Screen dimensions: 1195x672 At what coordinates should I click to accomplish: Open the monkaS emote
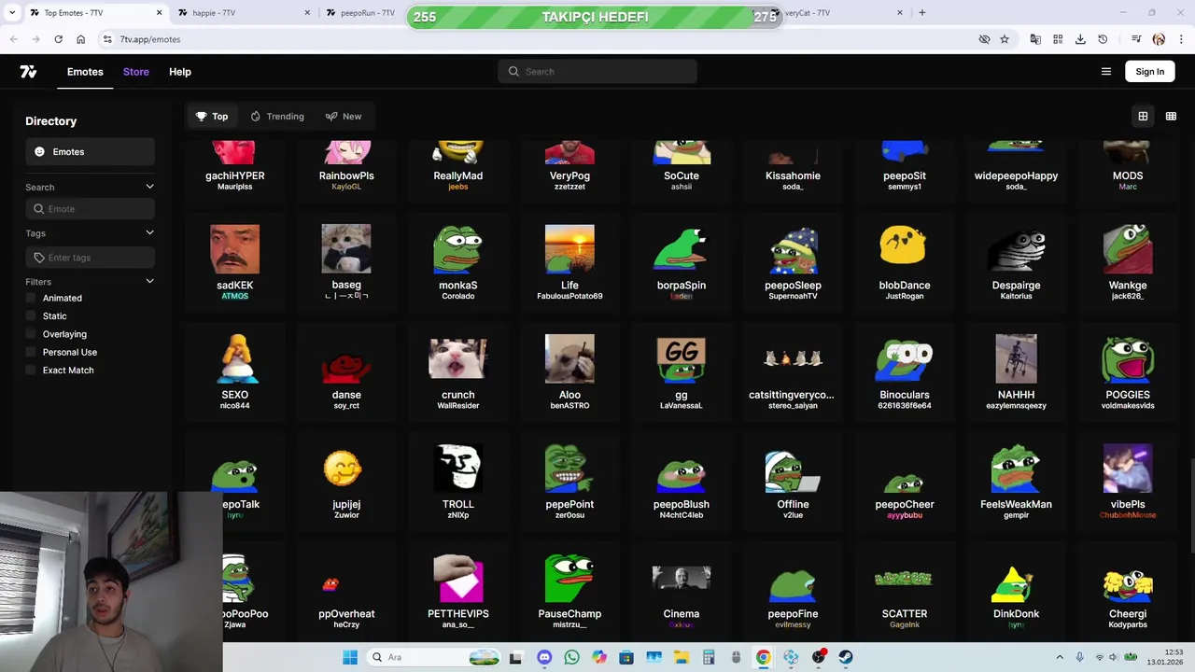[x=457, y=262]
